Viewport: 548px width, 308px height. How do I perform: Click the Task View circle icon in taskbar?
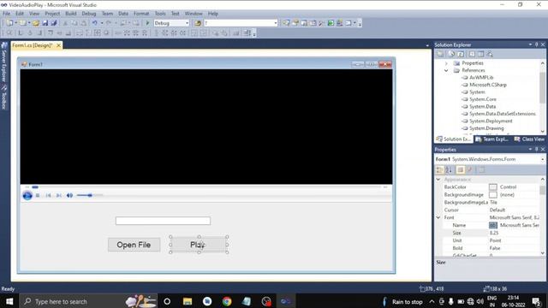pyautogui.click(x=167, y=301)
